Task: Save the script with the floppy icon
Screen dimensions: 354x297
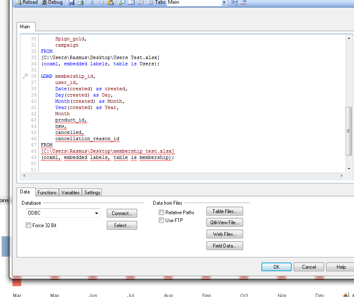Action: (71, 2)
